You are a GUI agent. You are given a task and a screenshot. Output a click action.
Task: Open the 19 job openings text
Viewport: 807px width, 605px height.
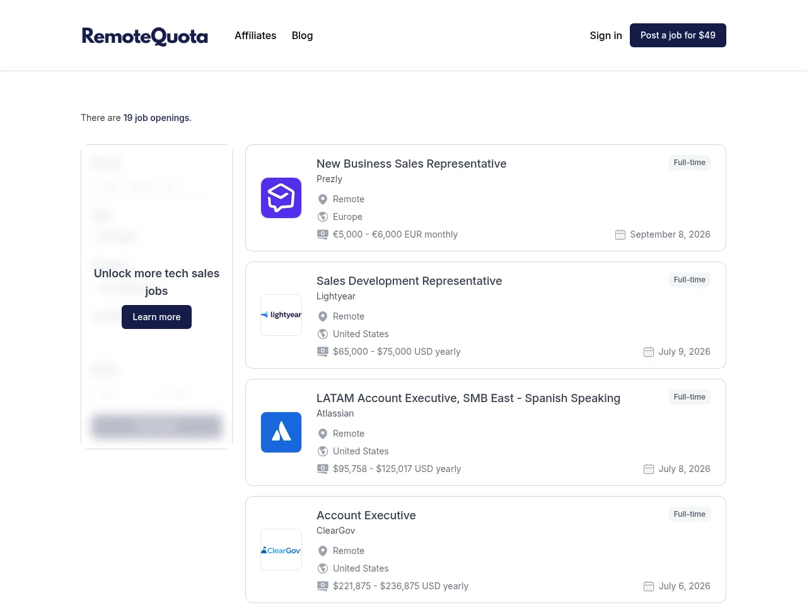click(x=156, y=118)
